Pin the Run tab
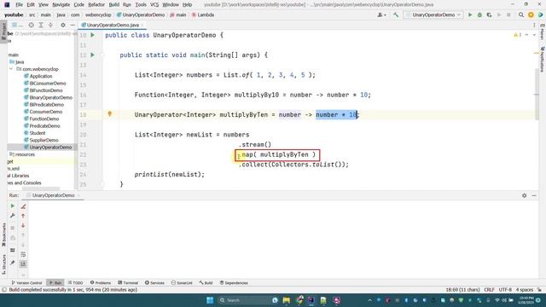The height and width of the screenshot is (307, 546). tap(13, 263)
